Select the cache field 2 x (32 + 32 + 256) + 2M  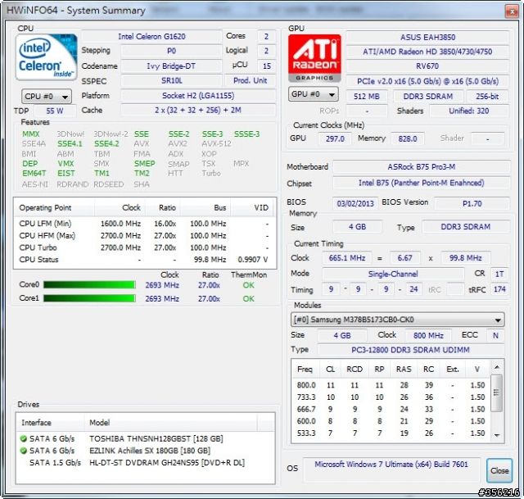click(198, 110)
